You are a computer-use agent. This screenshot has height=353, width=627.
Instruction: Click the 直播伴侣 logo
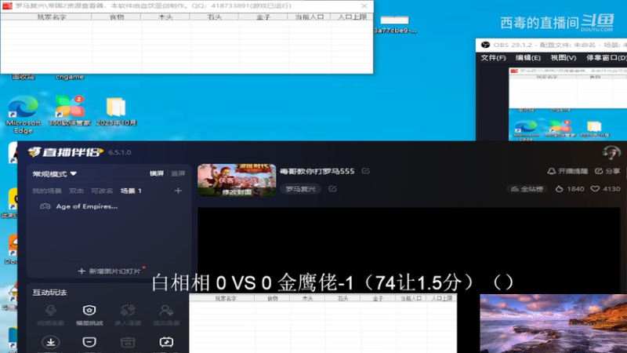coord(66,152)
